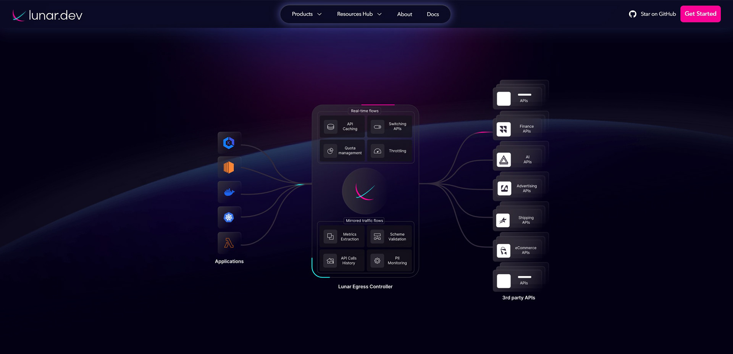This screenshot has width=733, height=354.
Task: Select the Metrics Extraction icon
Action: [331, 237]
